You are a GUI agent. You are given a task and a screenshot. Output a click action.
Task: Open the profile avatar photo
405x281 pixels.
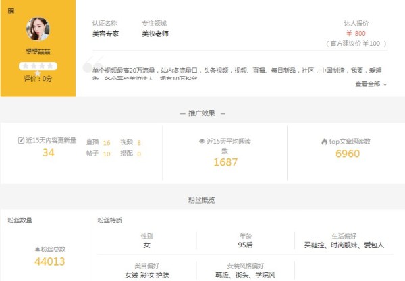point(38,29)
